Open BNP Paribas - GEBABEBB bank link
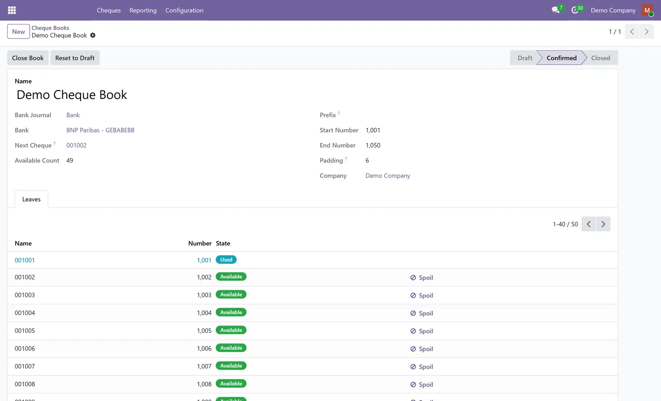Image resolution: width=661 pixels, height=401 pixels. point(101,130)
